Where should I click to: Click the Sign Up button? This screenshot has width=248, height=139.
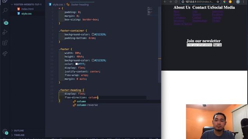pyautogui.click(x=217, y=45)
